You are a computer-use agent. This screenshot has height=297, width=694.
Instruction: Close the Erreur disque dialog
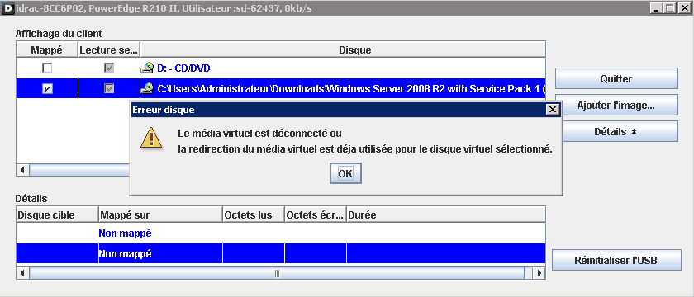pos(552,110)
